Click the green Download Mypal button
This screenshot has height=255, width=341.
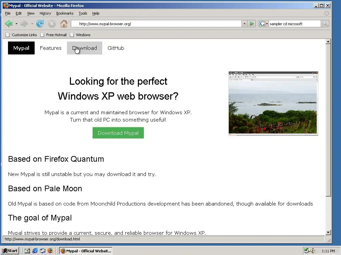point(118,133)
